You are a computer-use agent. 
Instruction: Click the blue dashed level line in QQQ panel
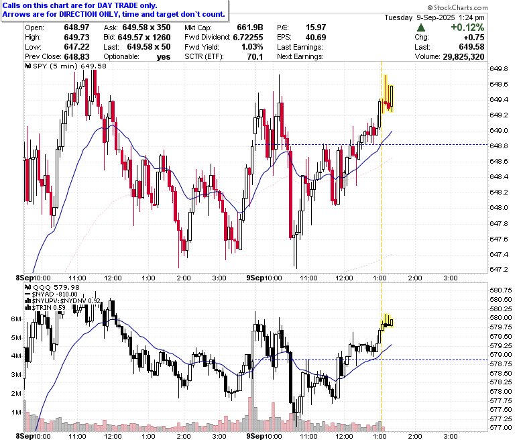tap(371, 360)
